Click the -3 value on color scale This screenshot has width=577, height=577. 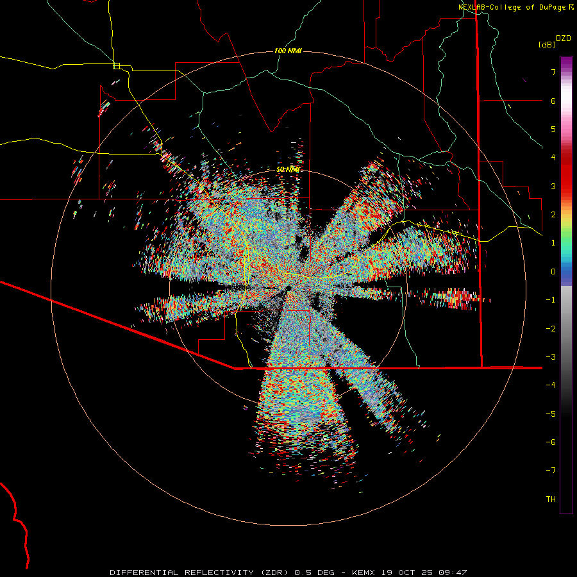551,357
